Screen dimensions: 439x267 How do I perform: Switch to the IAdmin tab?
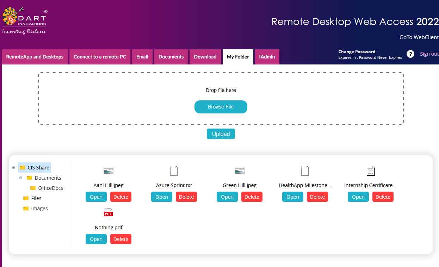coord(267,57)
